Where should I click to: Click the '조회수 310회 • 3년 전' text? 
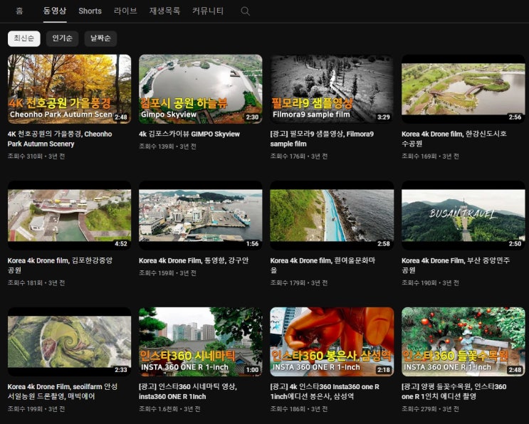click(x=36, y=157)
